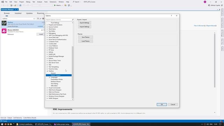Click the save icon in the toolbar
Viewport: 224px width, 126px height.
coord(20,5)
